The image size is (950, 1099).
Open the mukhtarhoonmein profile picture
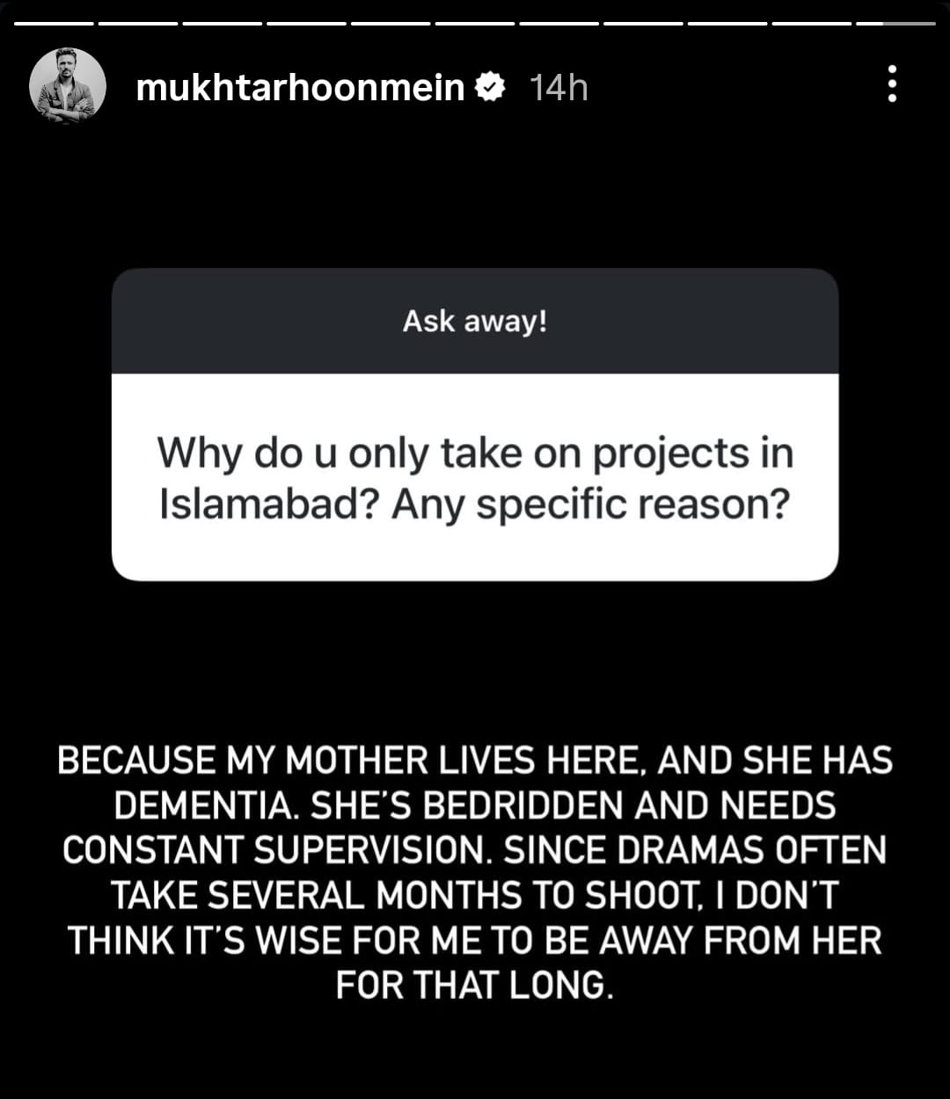click(x=68, y=85)
